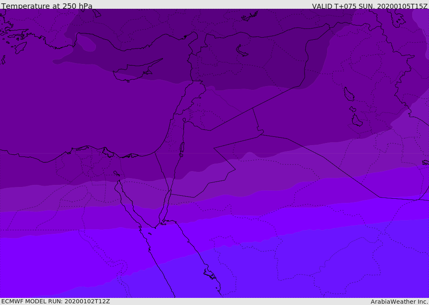Click the 'VALID T+075 SUN. 20200105T15Z' label
The height and width of the screenshot is (305, 429).
point(370,6)
